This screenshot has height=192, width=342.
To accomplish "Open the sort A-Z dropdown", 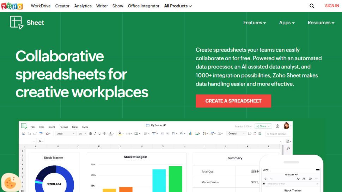I will [205, 134].
